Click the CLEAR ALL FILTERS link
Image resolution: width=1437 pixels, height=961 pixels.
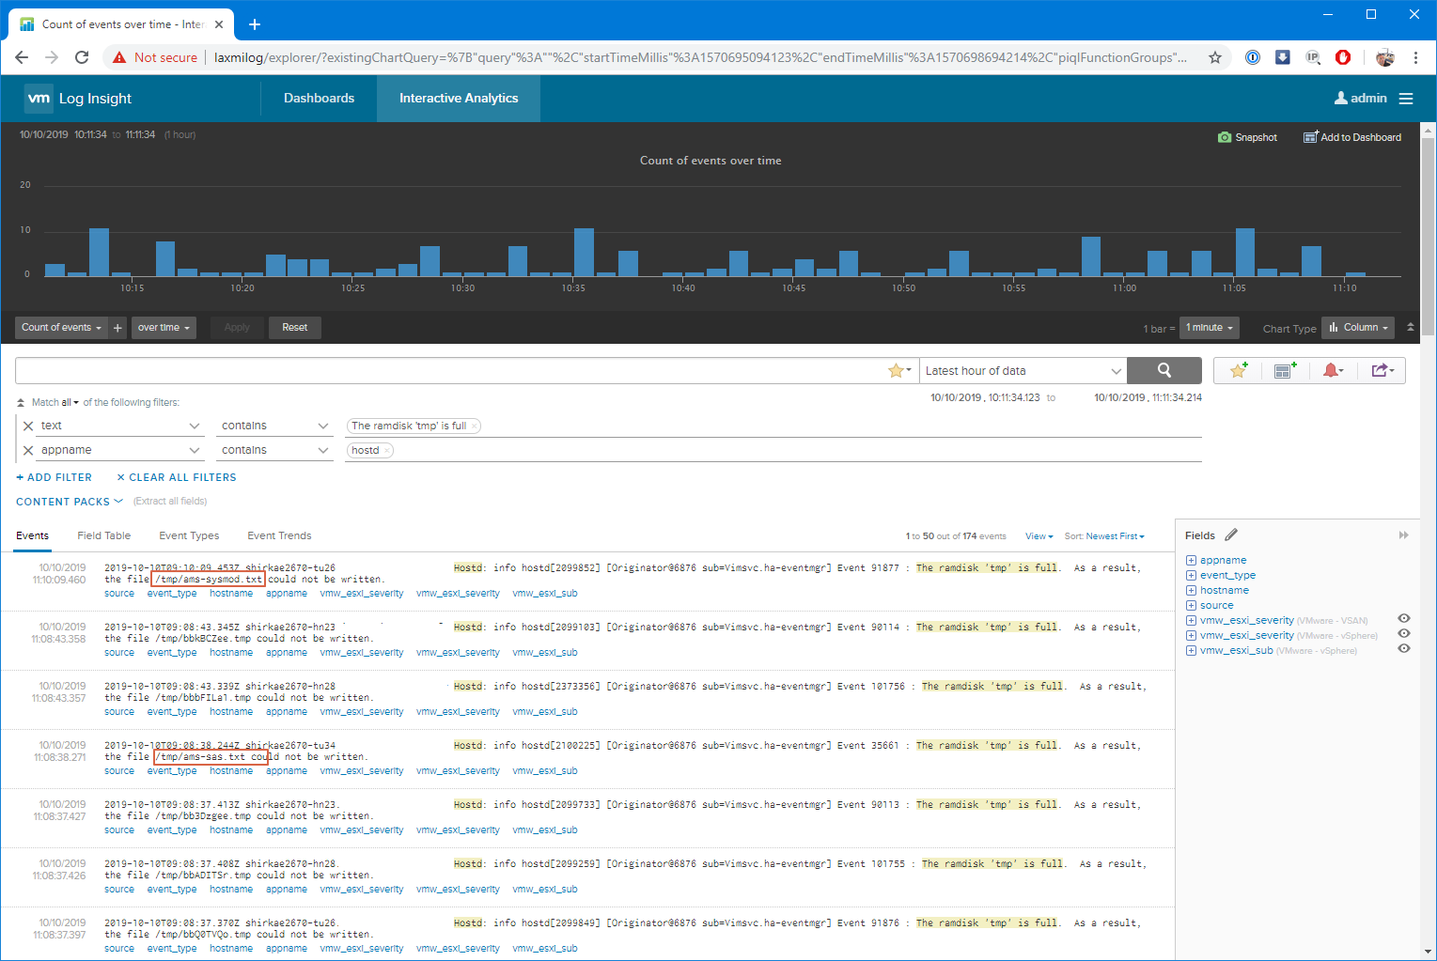[x=177, y=477]
